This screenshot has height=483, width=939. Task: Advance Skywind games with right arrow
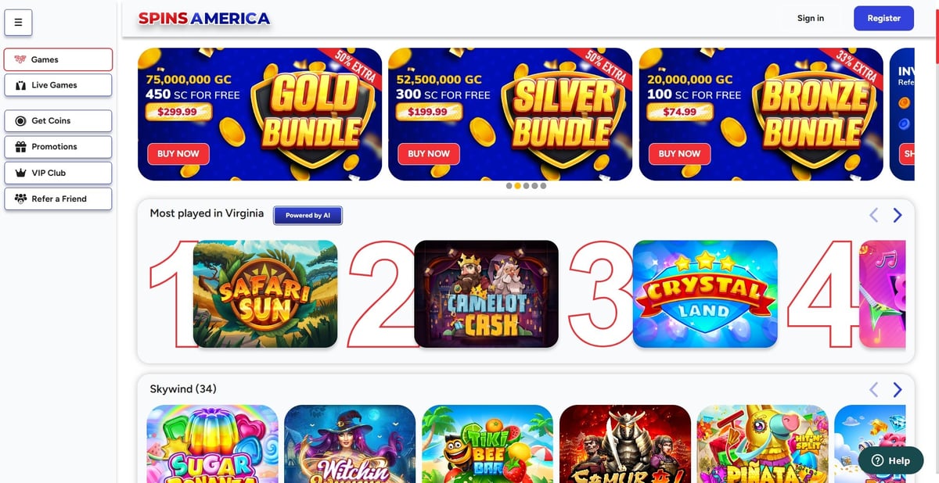pos(898,389)
